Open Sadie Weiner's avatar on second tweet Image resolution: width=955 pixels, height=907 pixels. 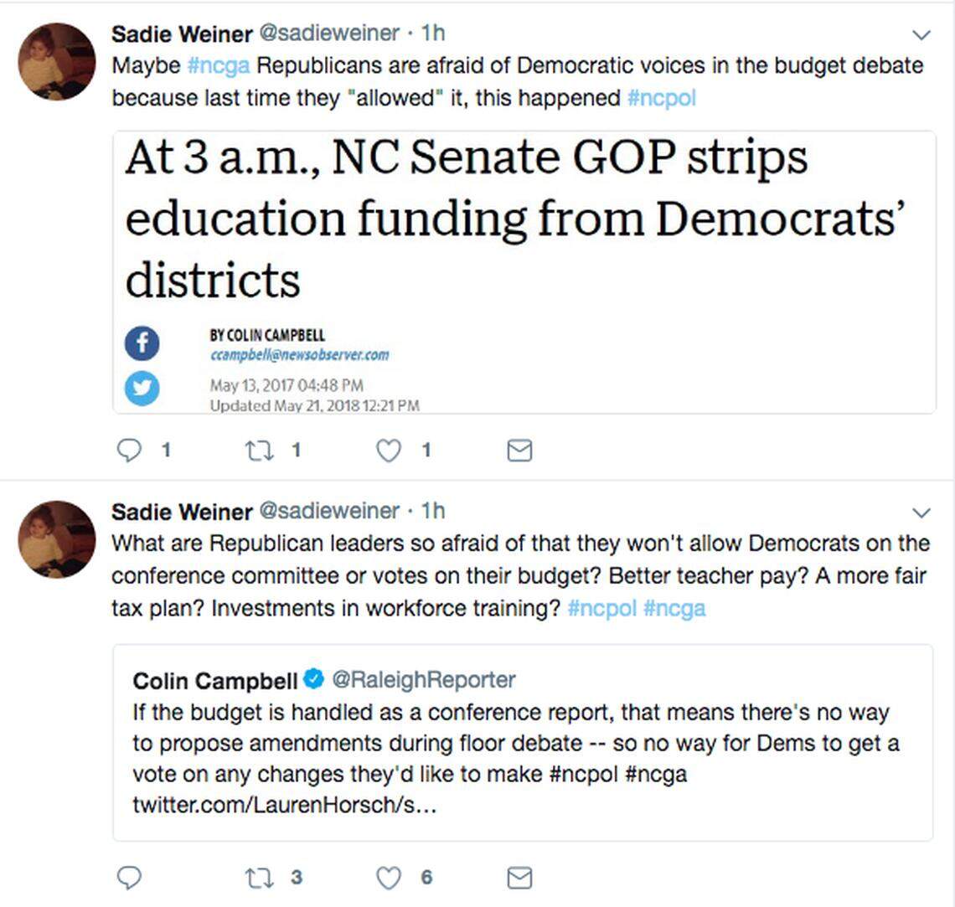pyautogui.click(x=57, y=539)
